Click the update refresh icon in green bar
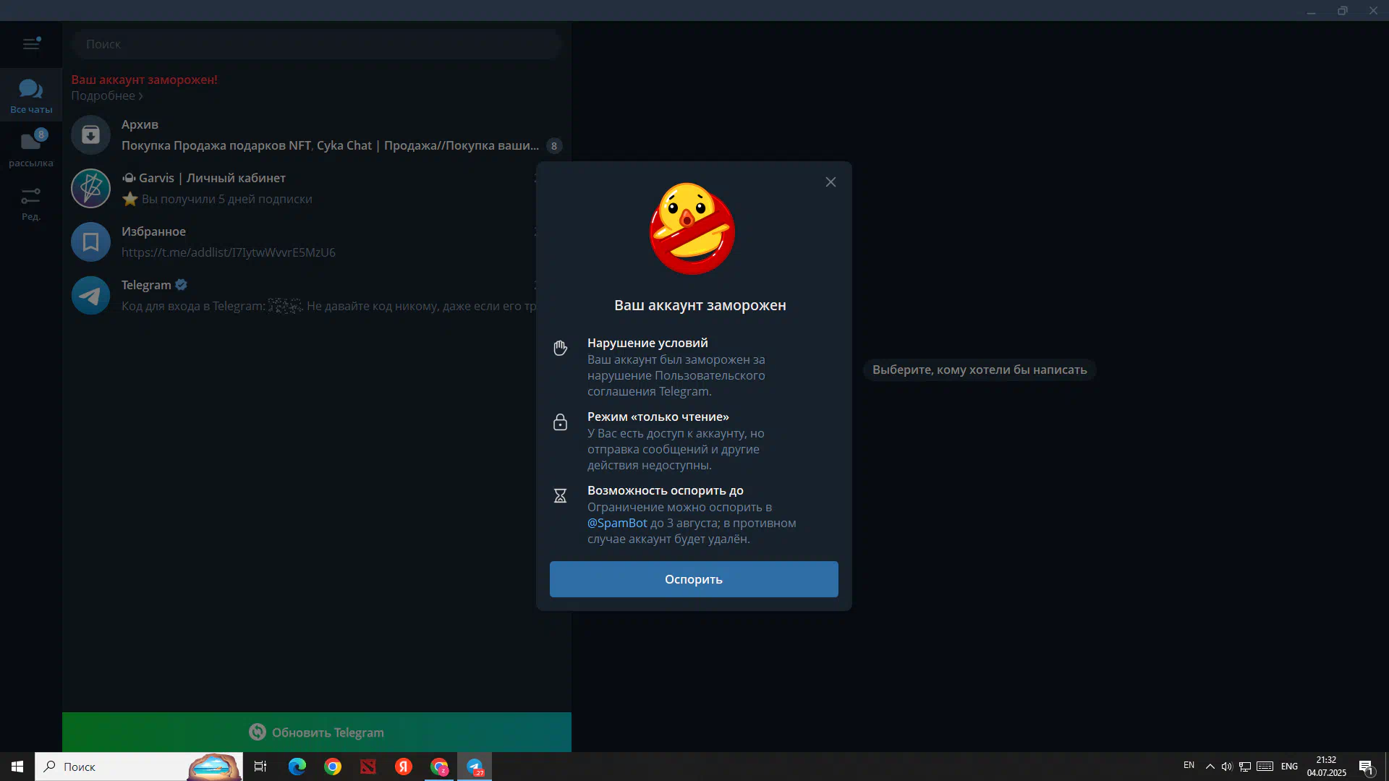 [257, 732]
